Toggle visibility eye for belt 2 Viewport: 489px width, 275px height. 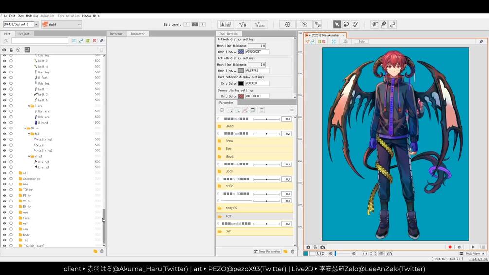[4, 61]
